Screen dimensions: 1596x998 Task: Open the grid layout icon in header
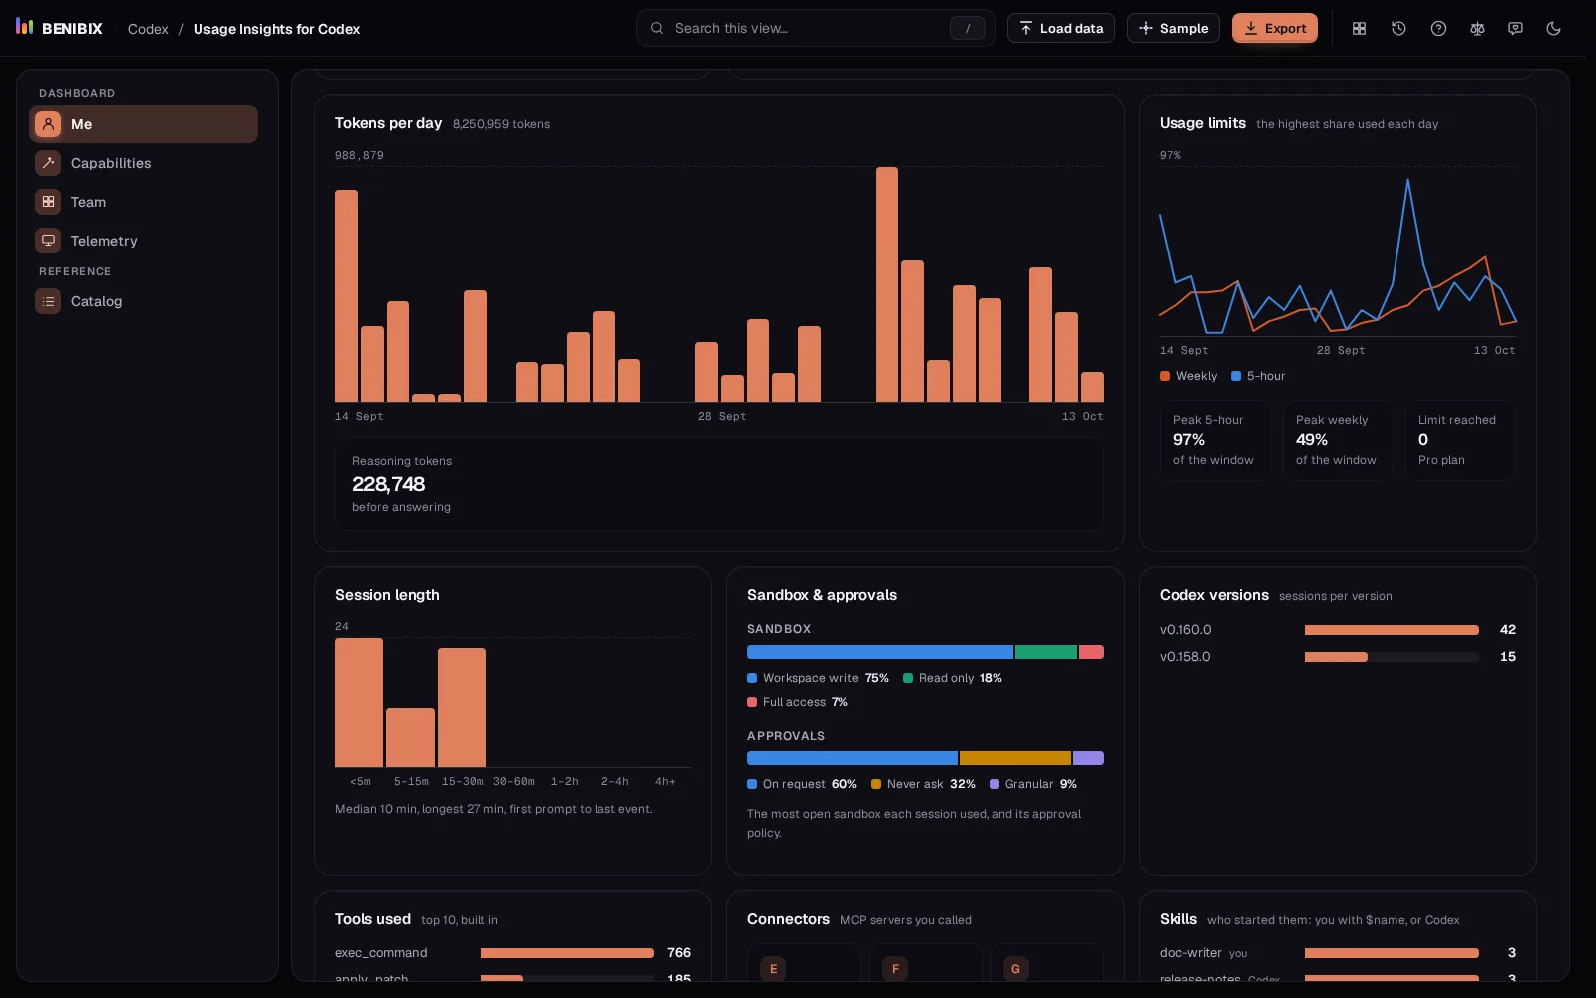1359,28
